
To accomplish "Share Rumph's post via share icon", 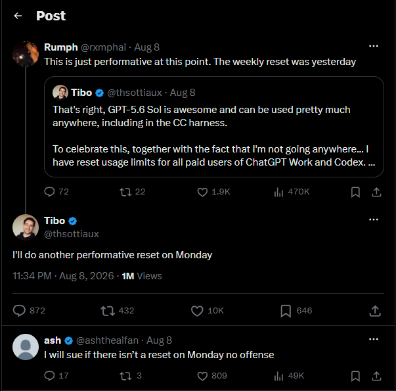I will pyautogui.click(x=376, y=192).
